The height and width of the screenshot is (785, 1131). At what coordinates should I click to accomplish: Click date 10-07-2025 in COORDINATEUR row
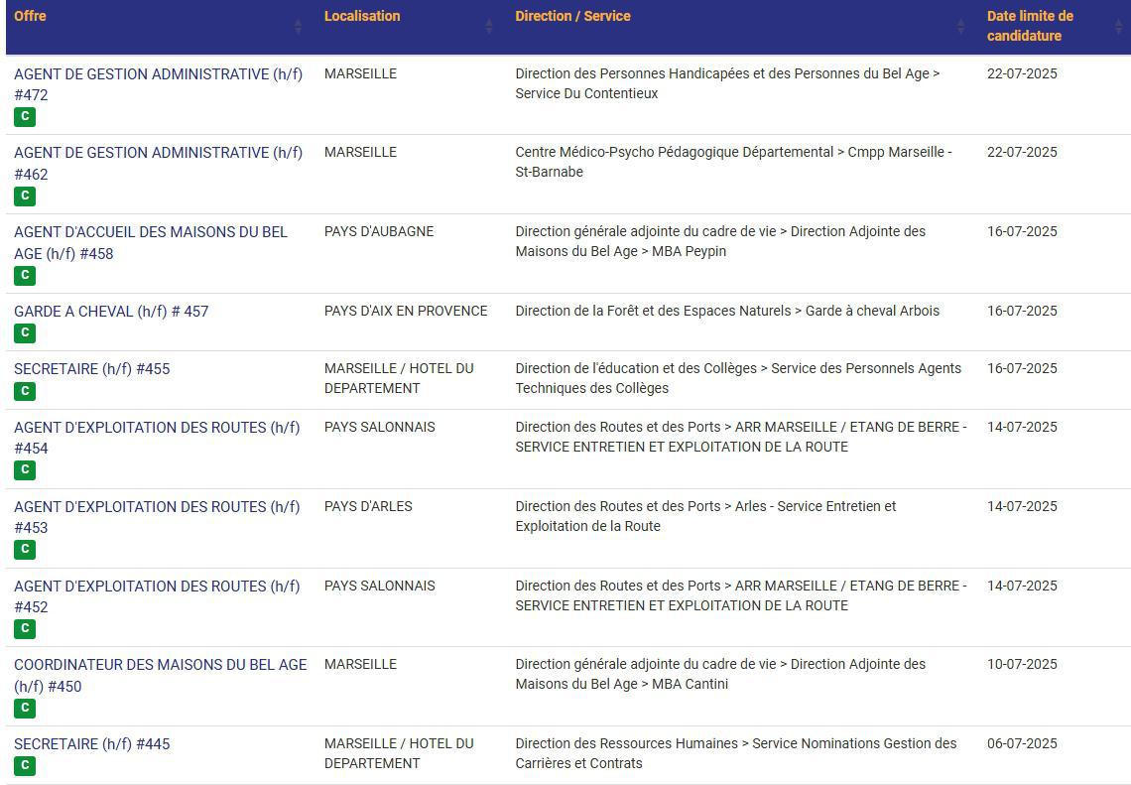click(1022, 665)
